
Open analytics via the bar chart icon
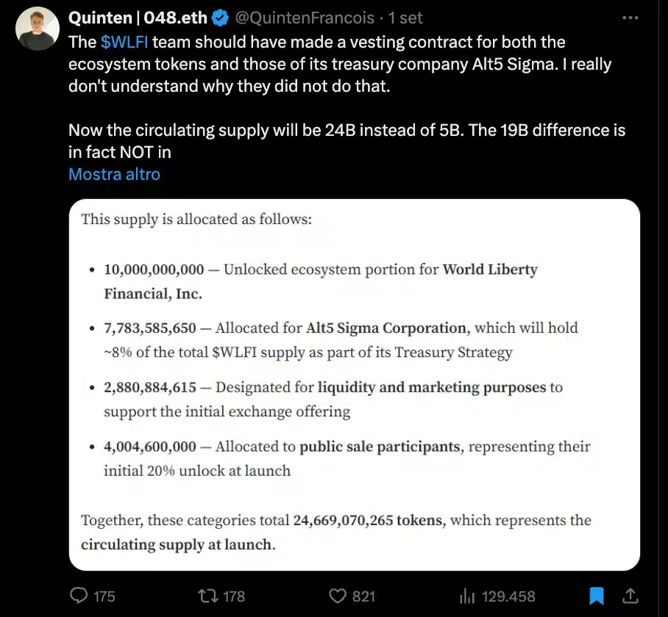[465, 596]
